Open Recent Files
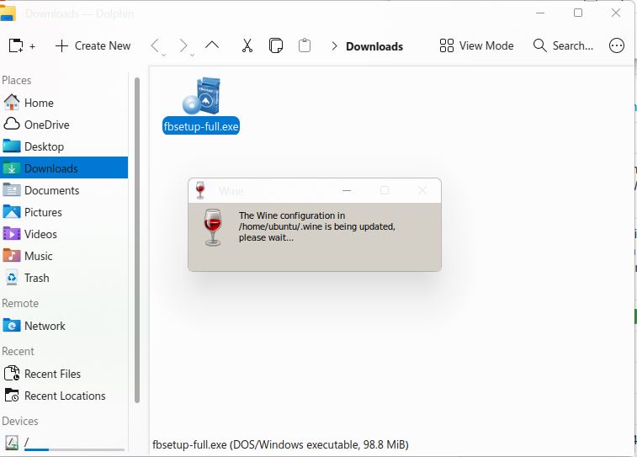This screenshot has width=637, height=457. point(64,374)
